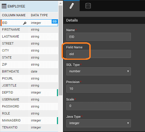Select the FIRSTNAME column row
Image resolution: width=145 pixels, height=132 pixels.
(29, 30)
